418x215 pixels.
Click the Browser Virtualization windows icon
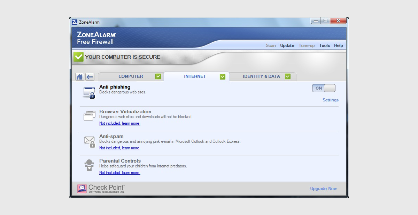click(90, 116)
